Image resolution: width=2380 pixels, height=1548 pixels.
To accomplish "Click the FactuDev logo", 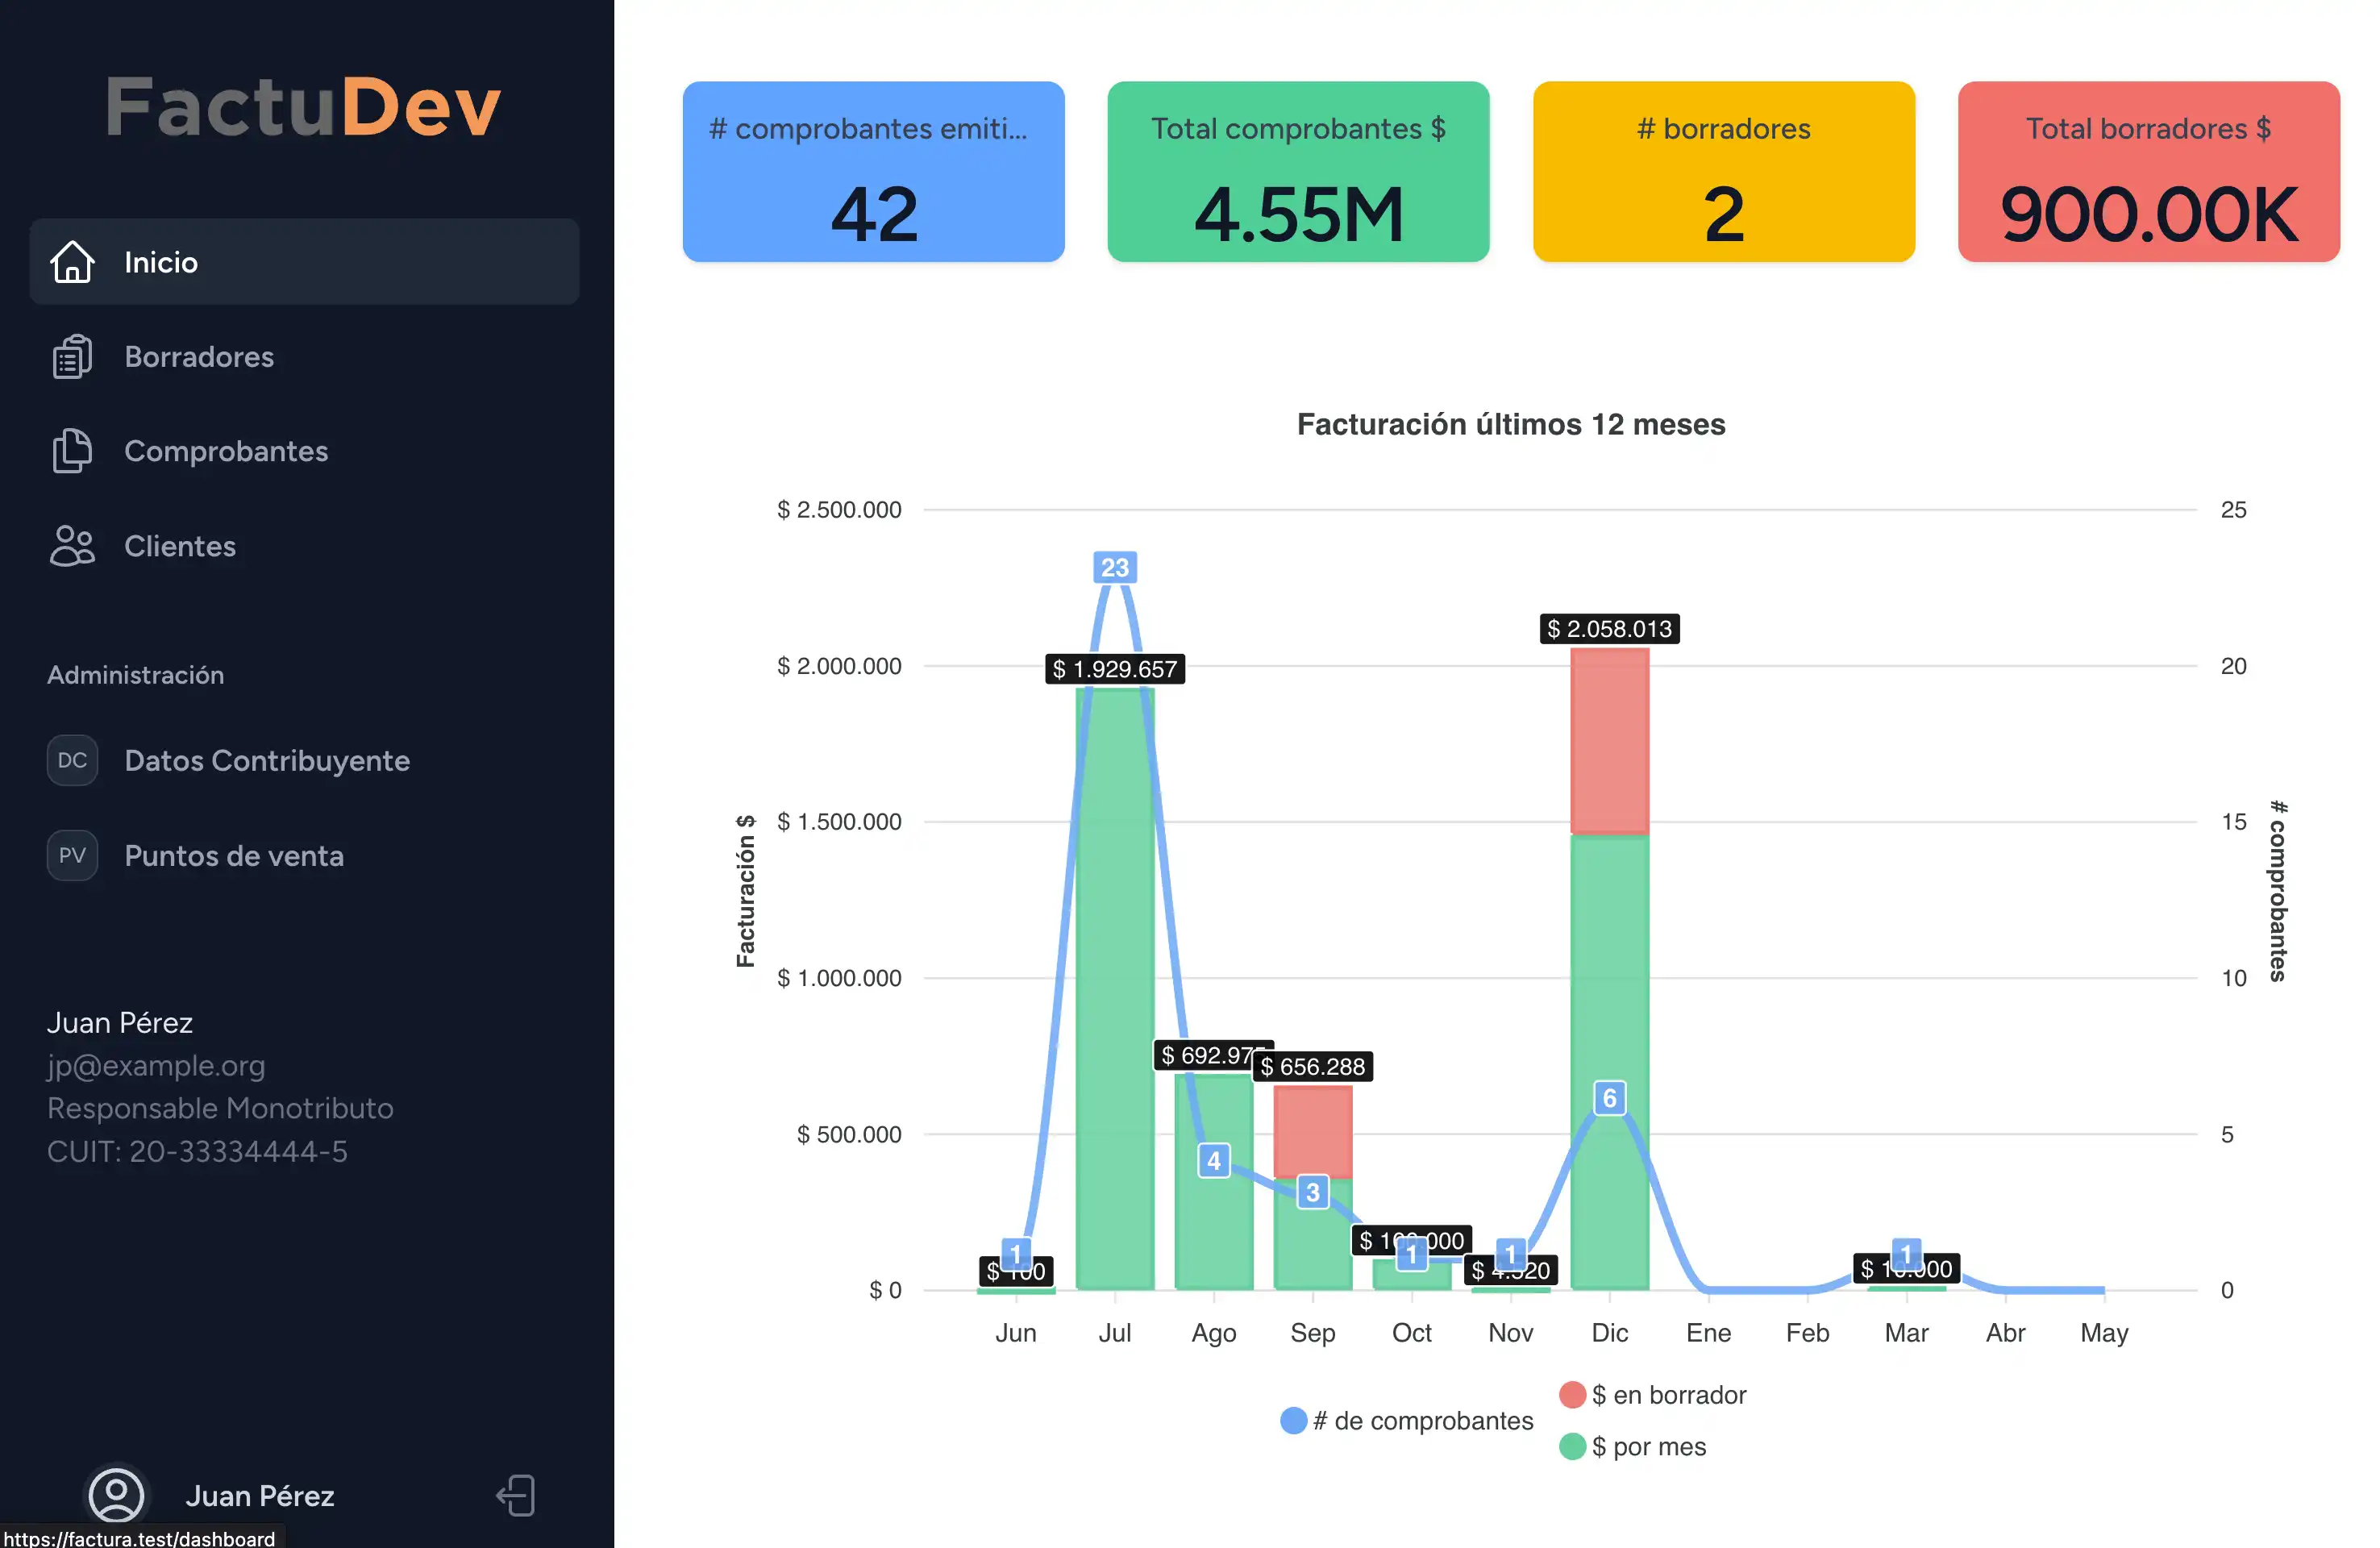I will click(x=303, y=106).
